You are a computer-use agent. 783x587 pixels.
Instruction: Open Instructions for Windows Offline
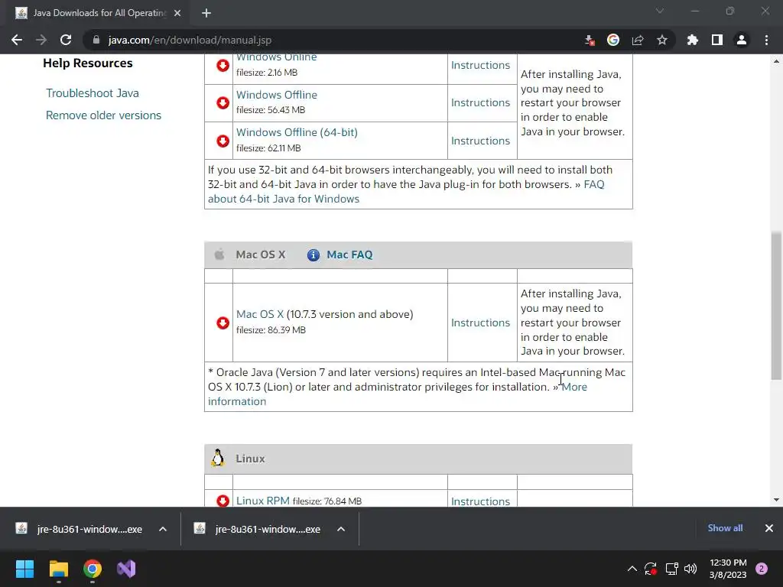pyautogui.click(x=480, y=103)
